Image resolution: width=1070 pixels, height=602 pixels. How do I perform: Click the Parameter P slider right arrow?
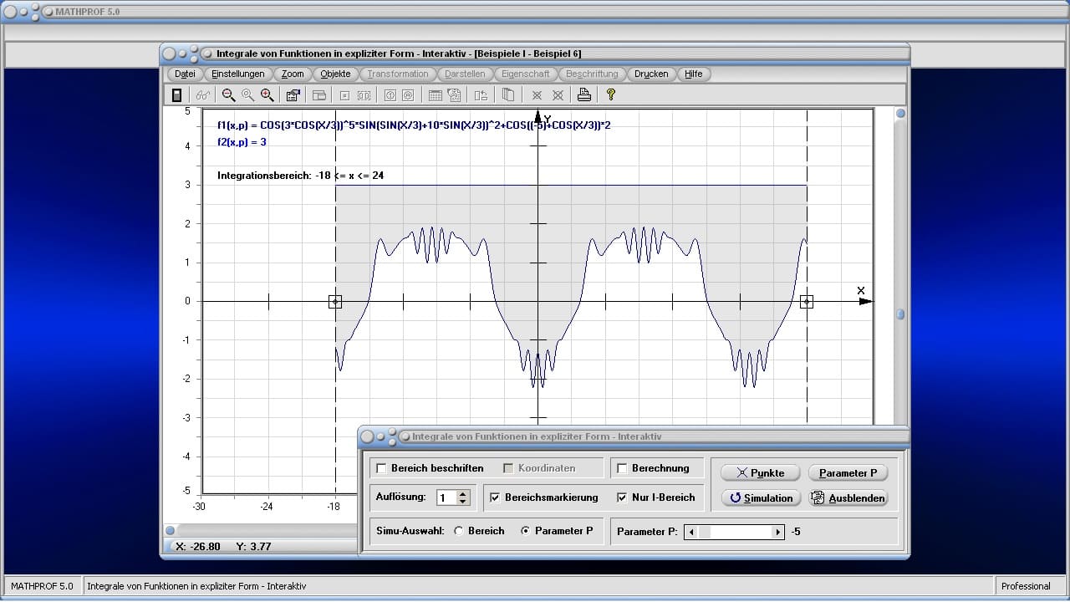click(778, 532)
